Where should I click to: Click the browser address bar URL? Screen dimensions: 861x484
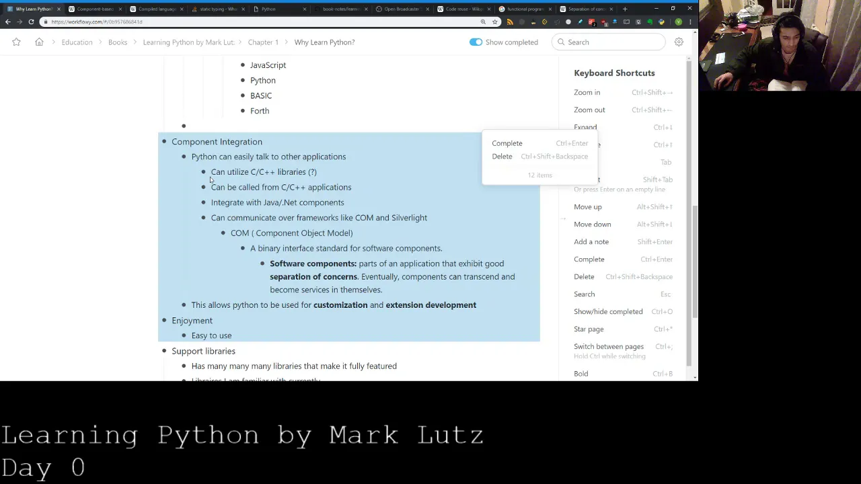click(96, 22)
